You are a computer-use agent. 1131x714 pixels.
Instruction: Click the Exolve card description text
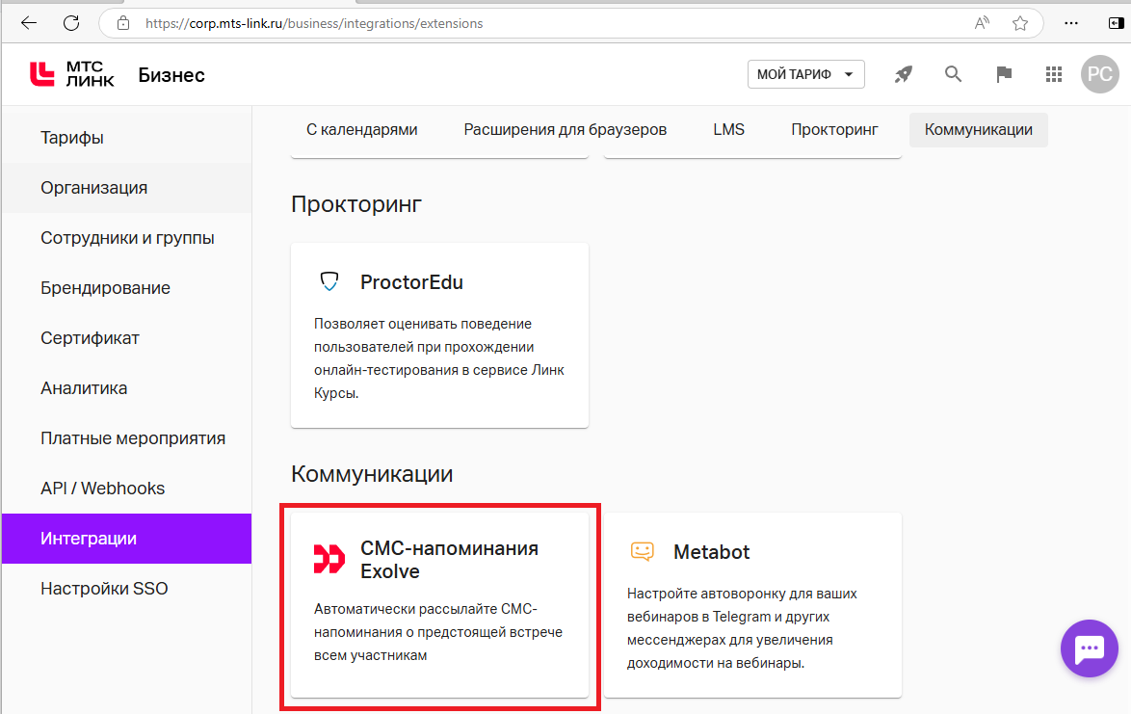(437, 632)
